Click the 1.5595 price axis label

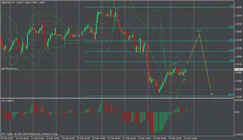tap(238, 48)
